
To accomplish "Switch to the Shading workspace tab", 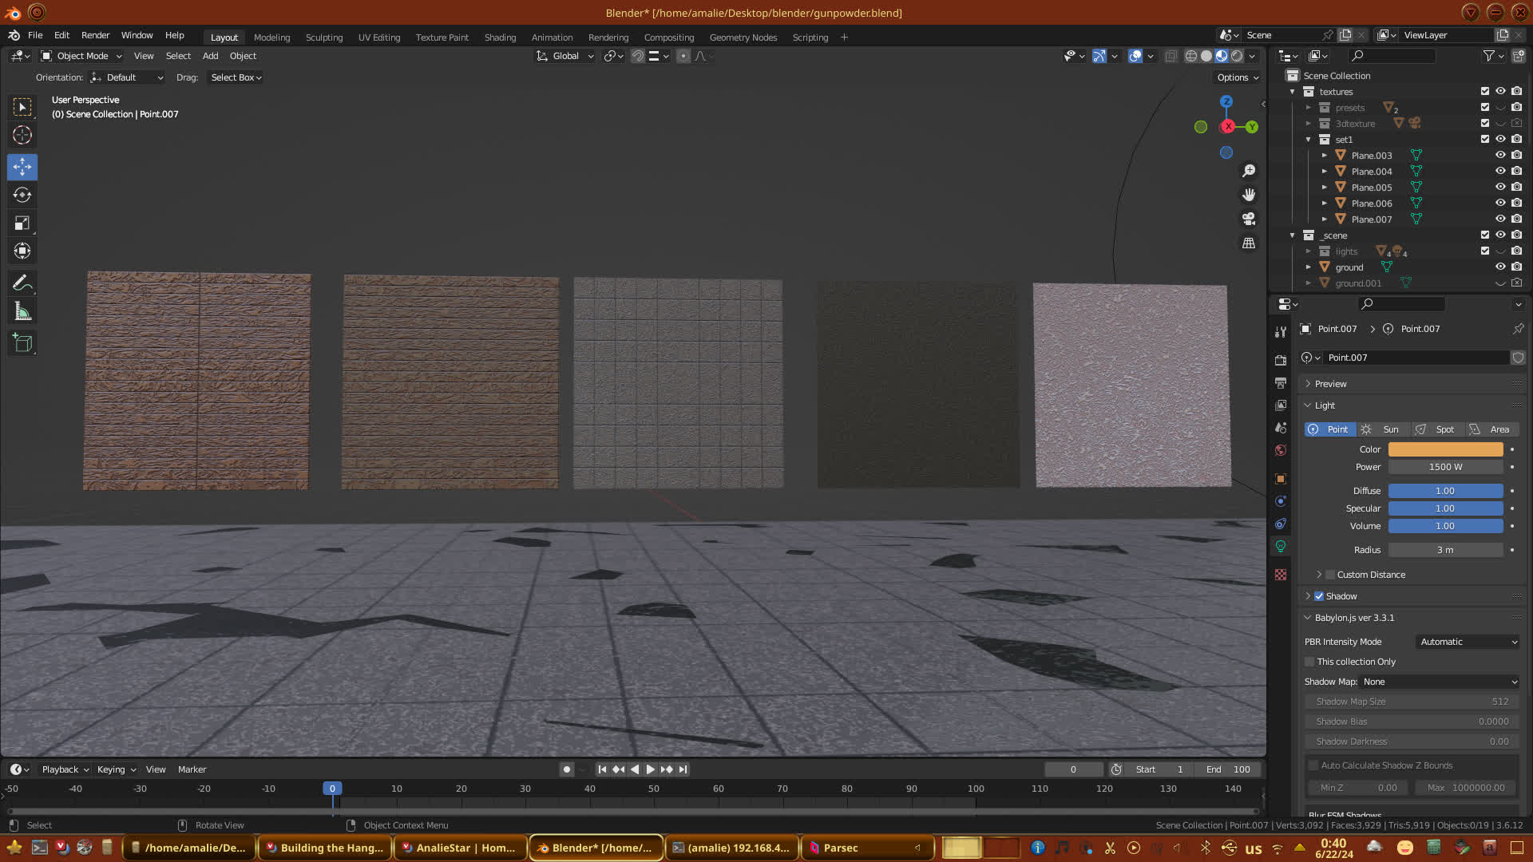I will [x=500, y=38].
